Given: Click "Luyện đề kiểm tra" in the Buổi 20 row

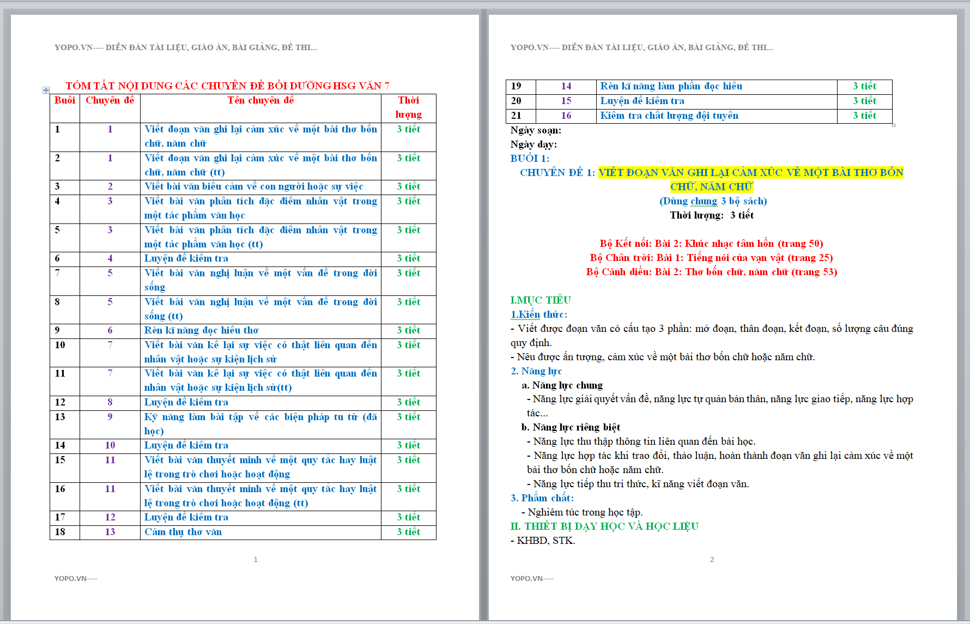Looking at the screenshot, I should [642, 101].
